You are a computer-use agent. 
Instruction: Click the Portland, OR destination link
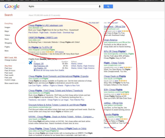point(39,63)
